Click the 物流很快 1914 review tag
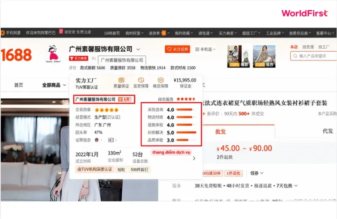The height and width of the screenshot is (219, 337). pyautogui.click(x=153, y=68)
